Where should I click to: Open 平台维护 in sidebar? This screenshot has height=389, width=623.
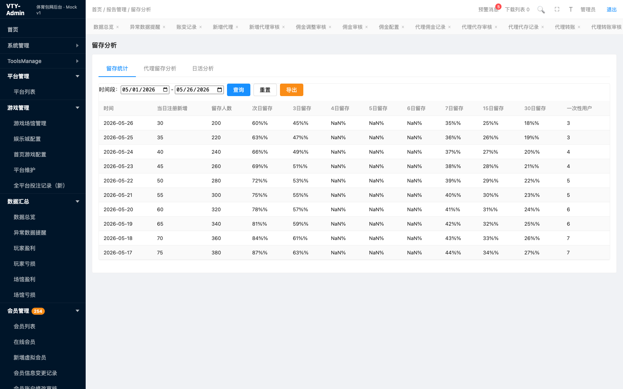[x=43, y=170]
